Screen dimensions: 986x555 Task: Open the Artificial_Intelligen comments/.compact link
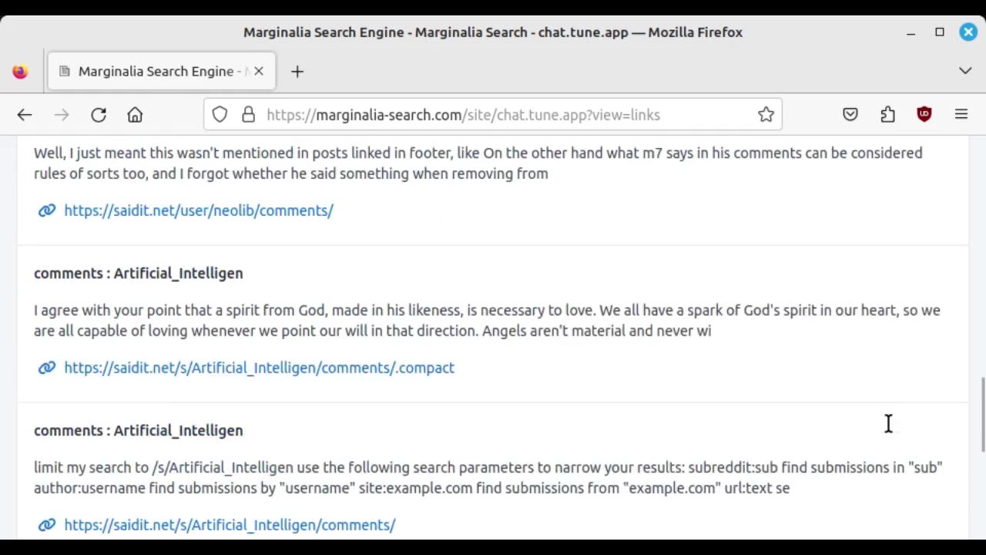[x=259, y=368]
